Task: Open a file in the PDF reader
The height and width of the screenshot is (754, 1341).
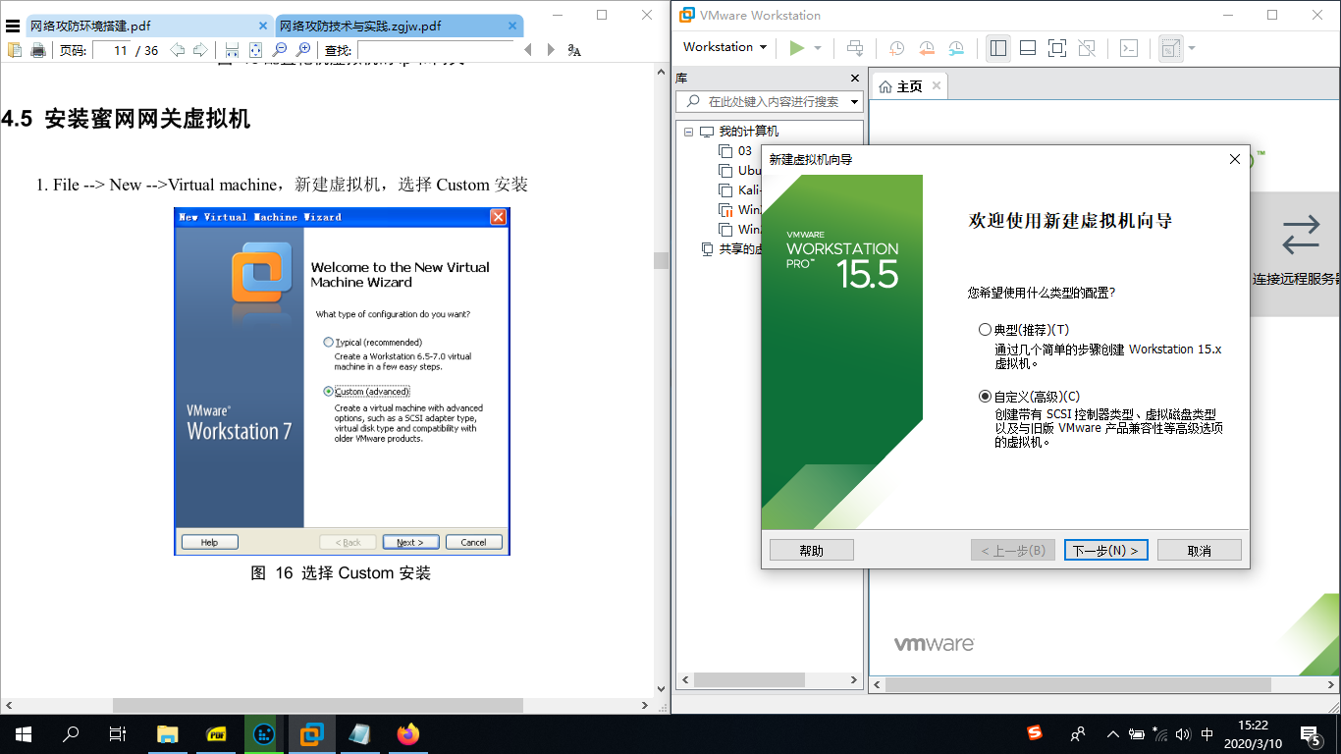Action: pos(15,50)
